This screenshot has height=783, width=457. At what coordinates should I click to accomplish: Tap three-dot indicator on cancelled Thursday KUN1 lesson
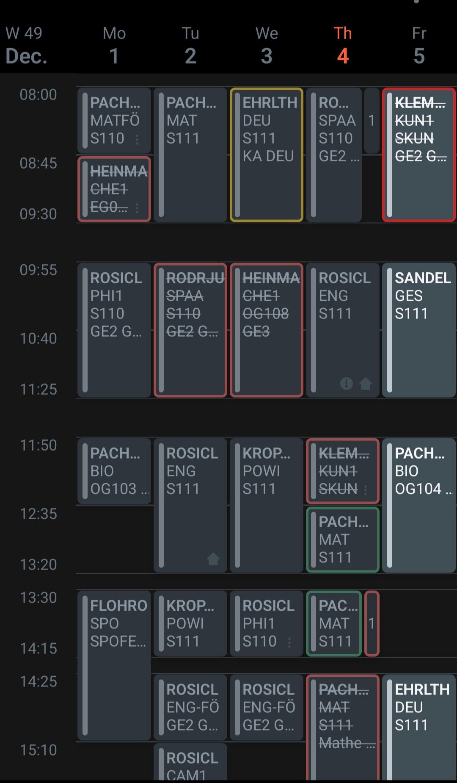366,490
